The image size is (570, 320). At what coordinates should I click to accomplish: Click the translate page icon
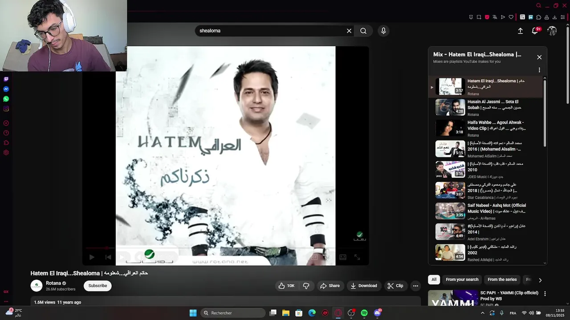[x=495, y=17]
